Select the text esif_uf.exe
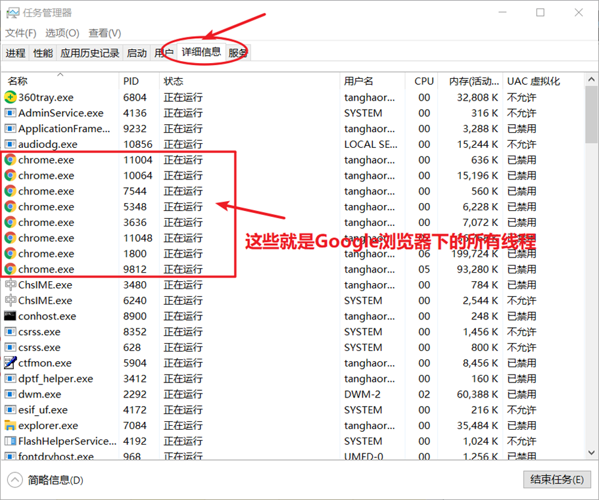The image size is (599, 500). [43, 410]
